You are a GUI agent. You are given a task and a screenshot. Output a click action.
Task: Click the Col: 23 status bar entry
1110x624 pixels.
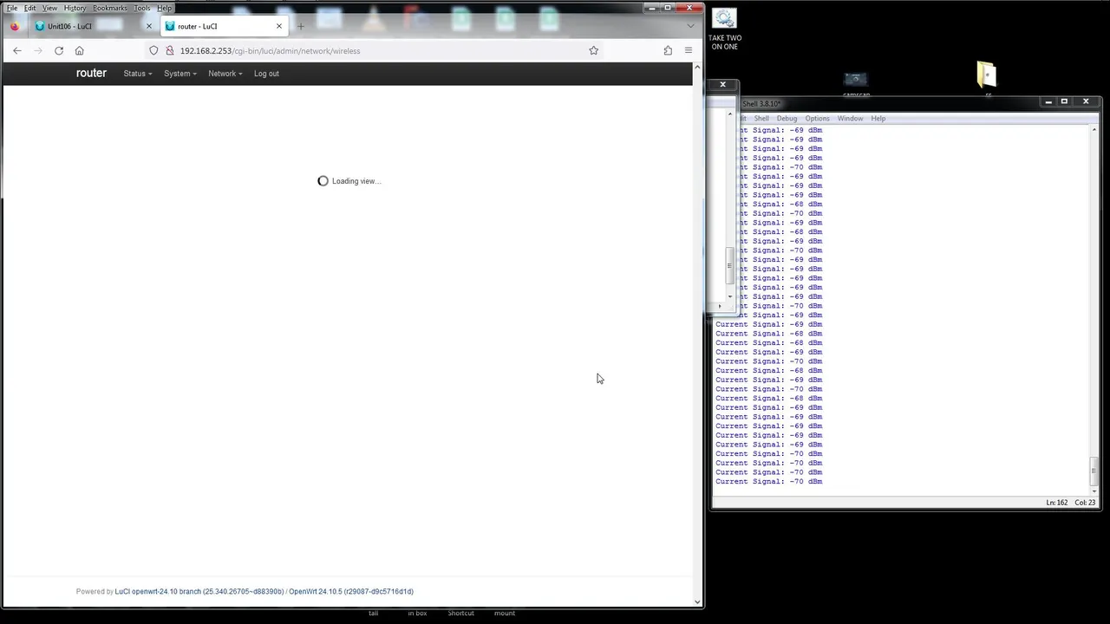tap(1085, 503)
